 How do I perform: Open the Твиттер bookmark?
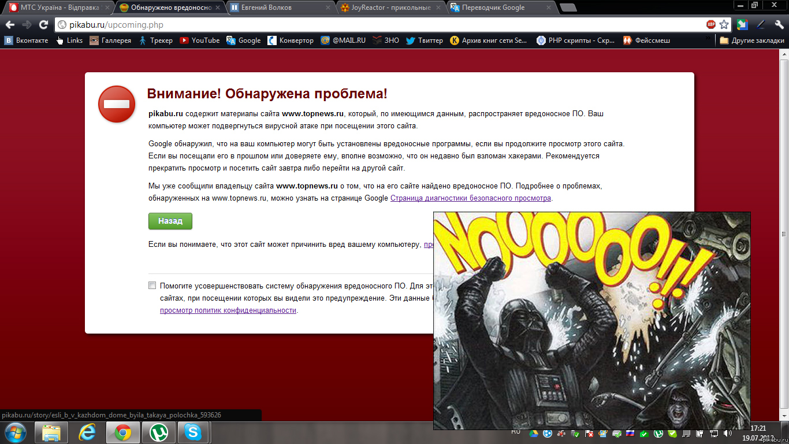click(x=425, y=40)
